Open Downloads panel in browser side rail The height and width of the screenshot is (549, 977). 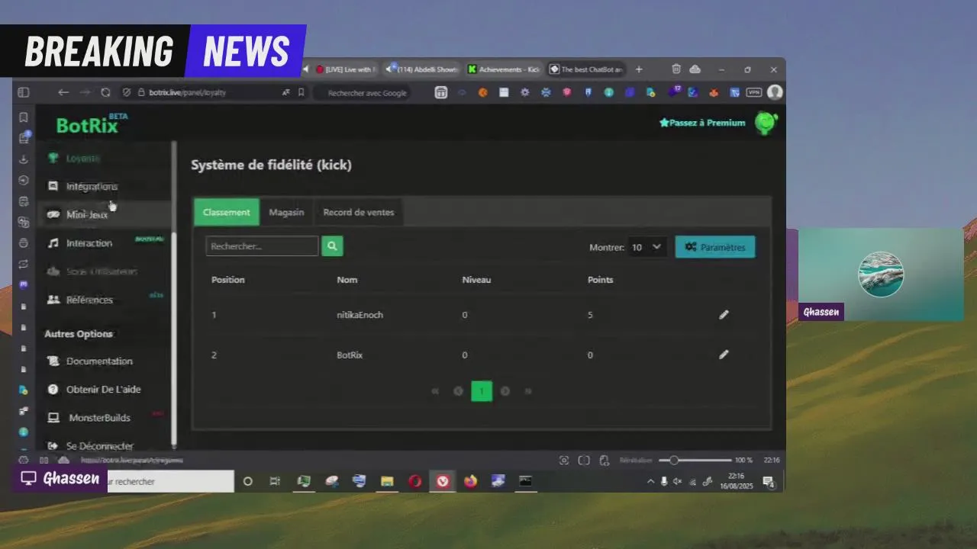tap(24, 159)
